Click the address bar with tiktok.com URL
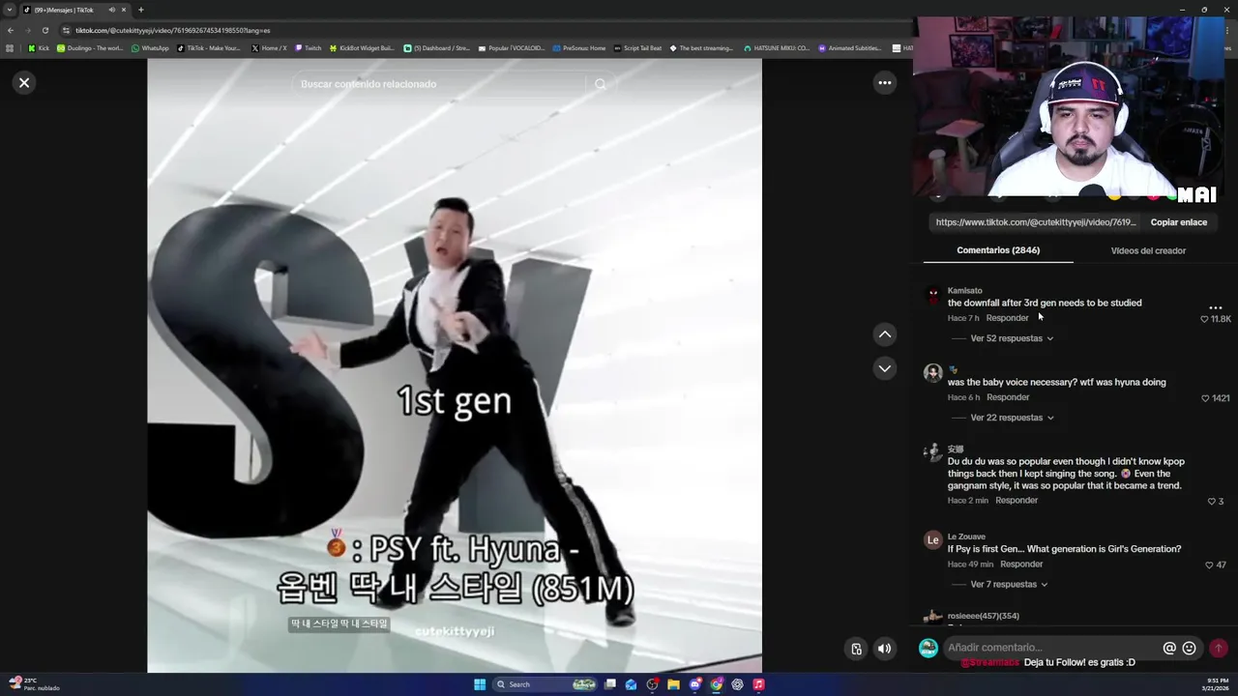The image size is (1238, 696). [484, 30]
